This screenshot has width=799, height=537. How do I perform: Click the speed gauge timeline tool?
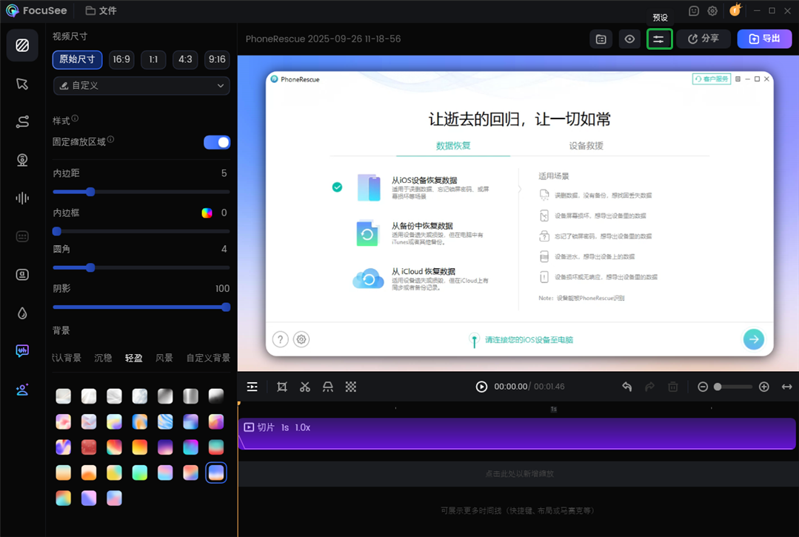point(327,387)
